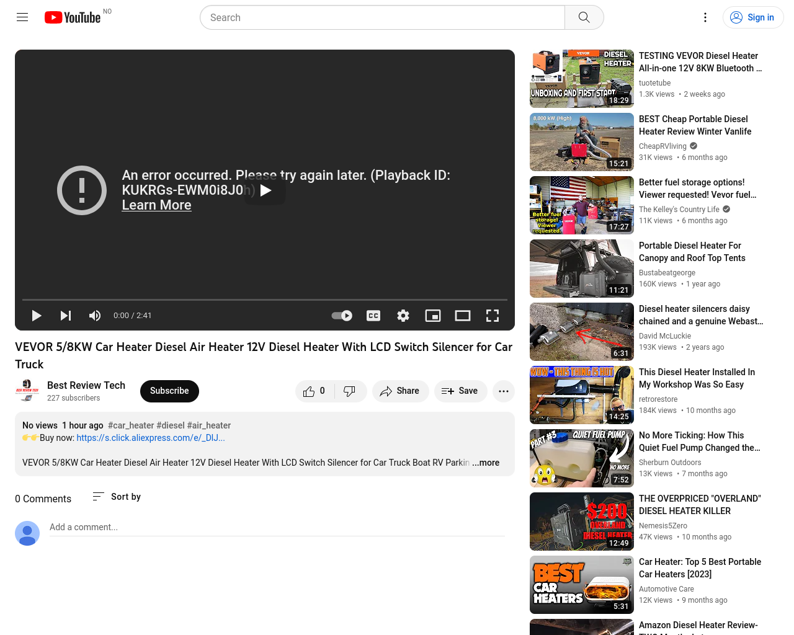
Task: Open The Kelley's Country Life channel
Action: click(679, 210)
